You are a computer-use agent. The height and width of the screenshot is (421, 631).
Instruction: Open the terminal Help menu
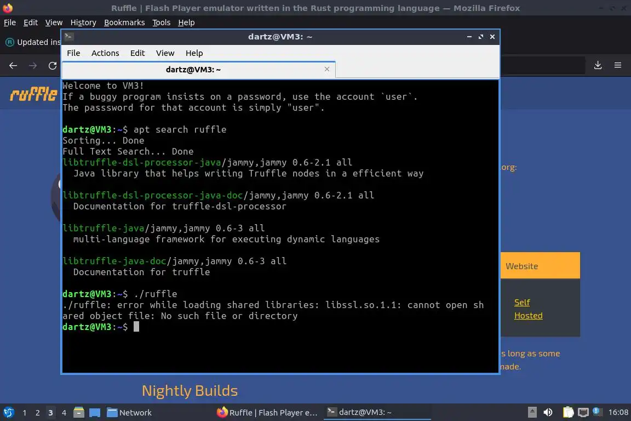[x=194, y=53]
